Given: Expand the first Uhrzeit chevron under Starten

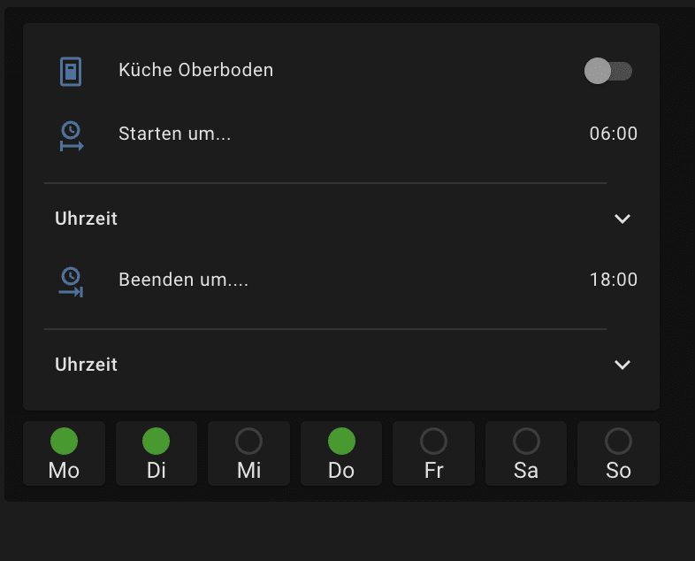Looking at the screenshot, I should [622, 219].
